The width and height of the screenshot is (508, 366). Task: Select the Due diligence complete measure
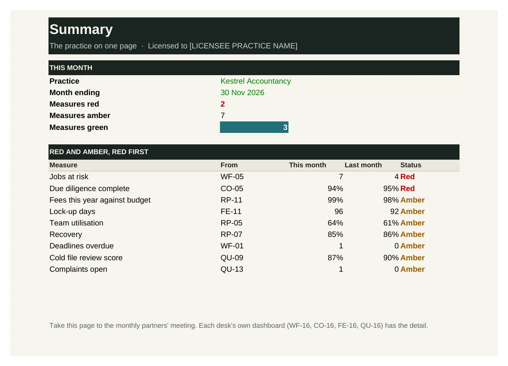[x=89, y=189]
